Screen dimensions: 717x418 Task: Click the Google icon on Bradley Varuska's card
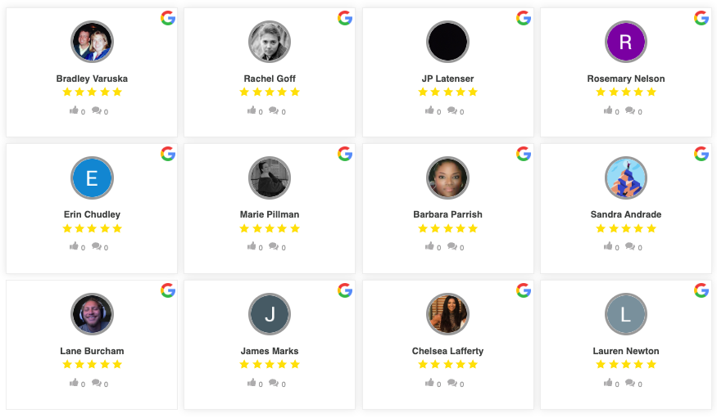[x=167, y=18]
